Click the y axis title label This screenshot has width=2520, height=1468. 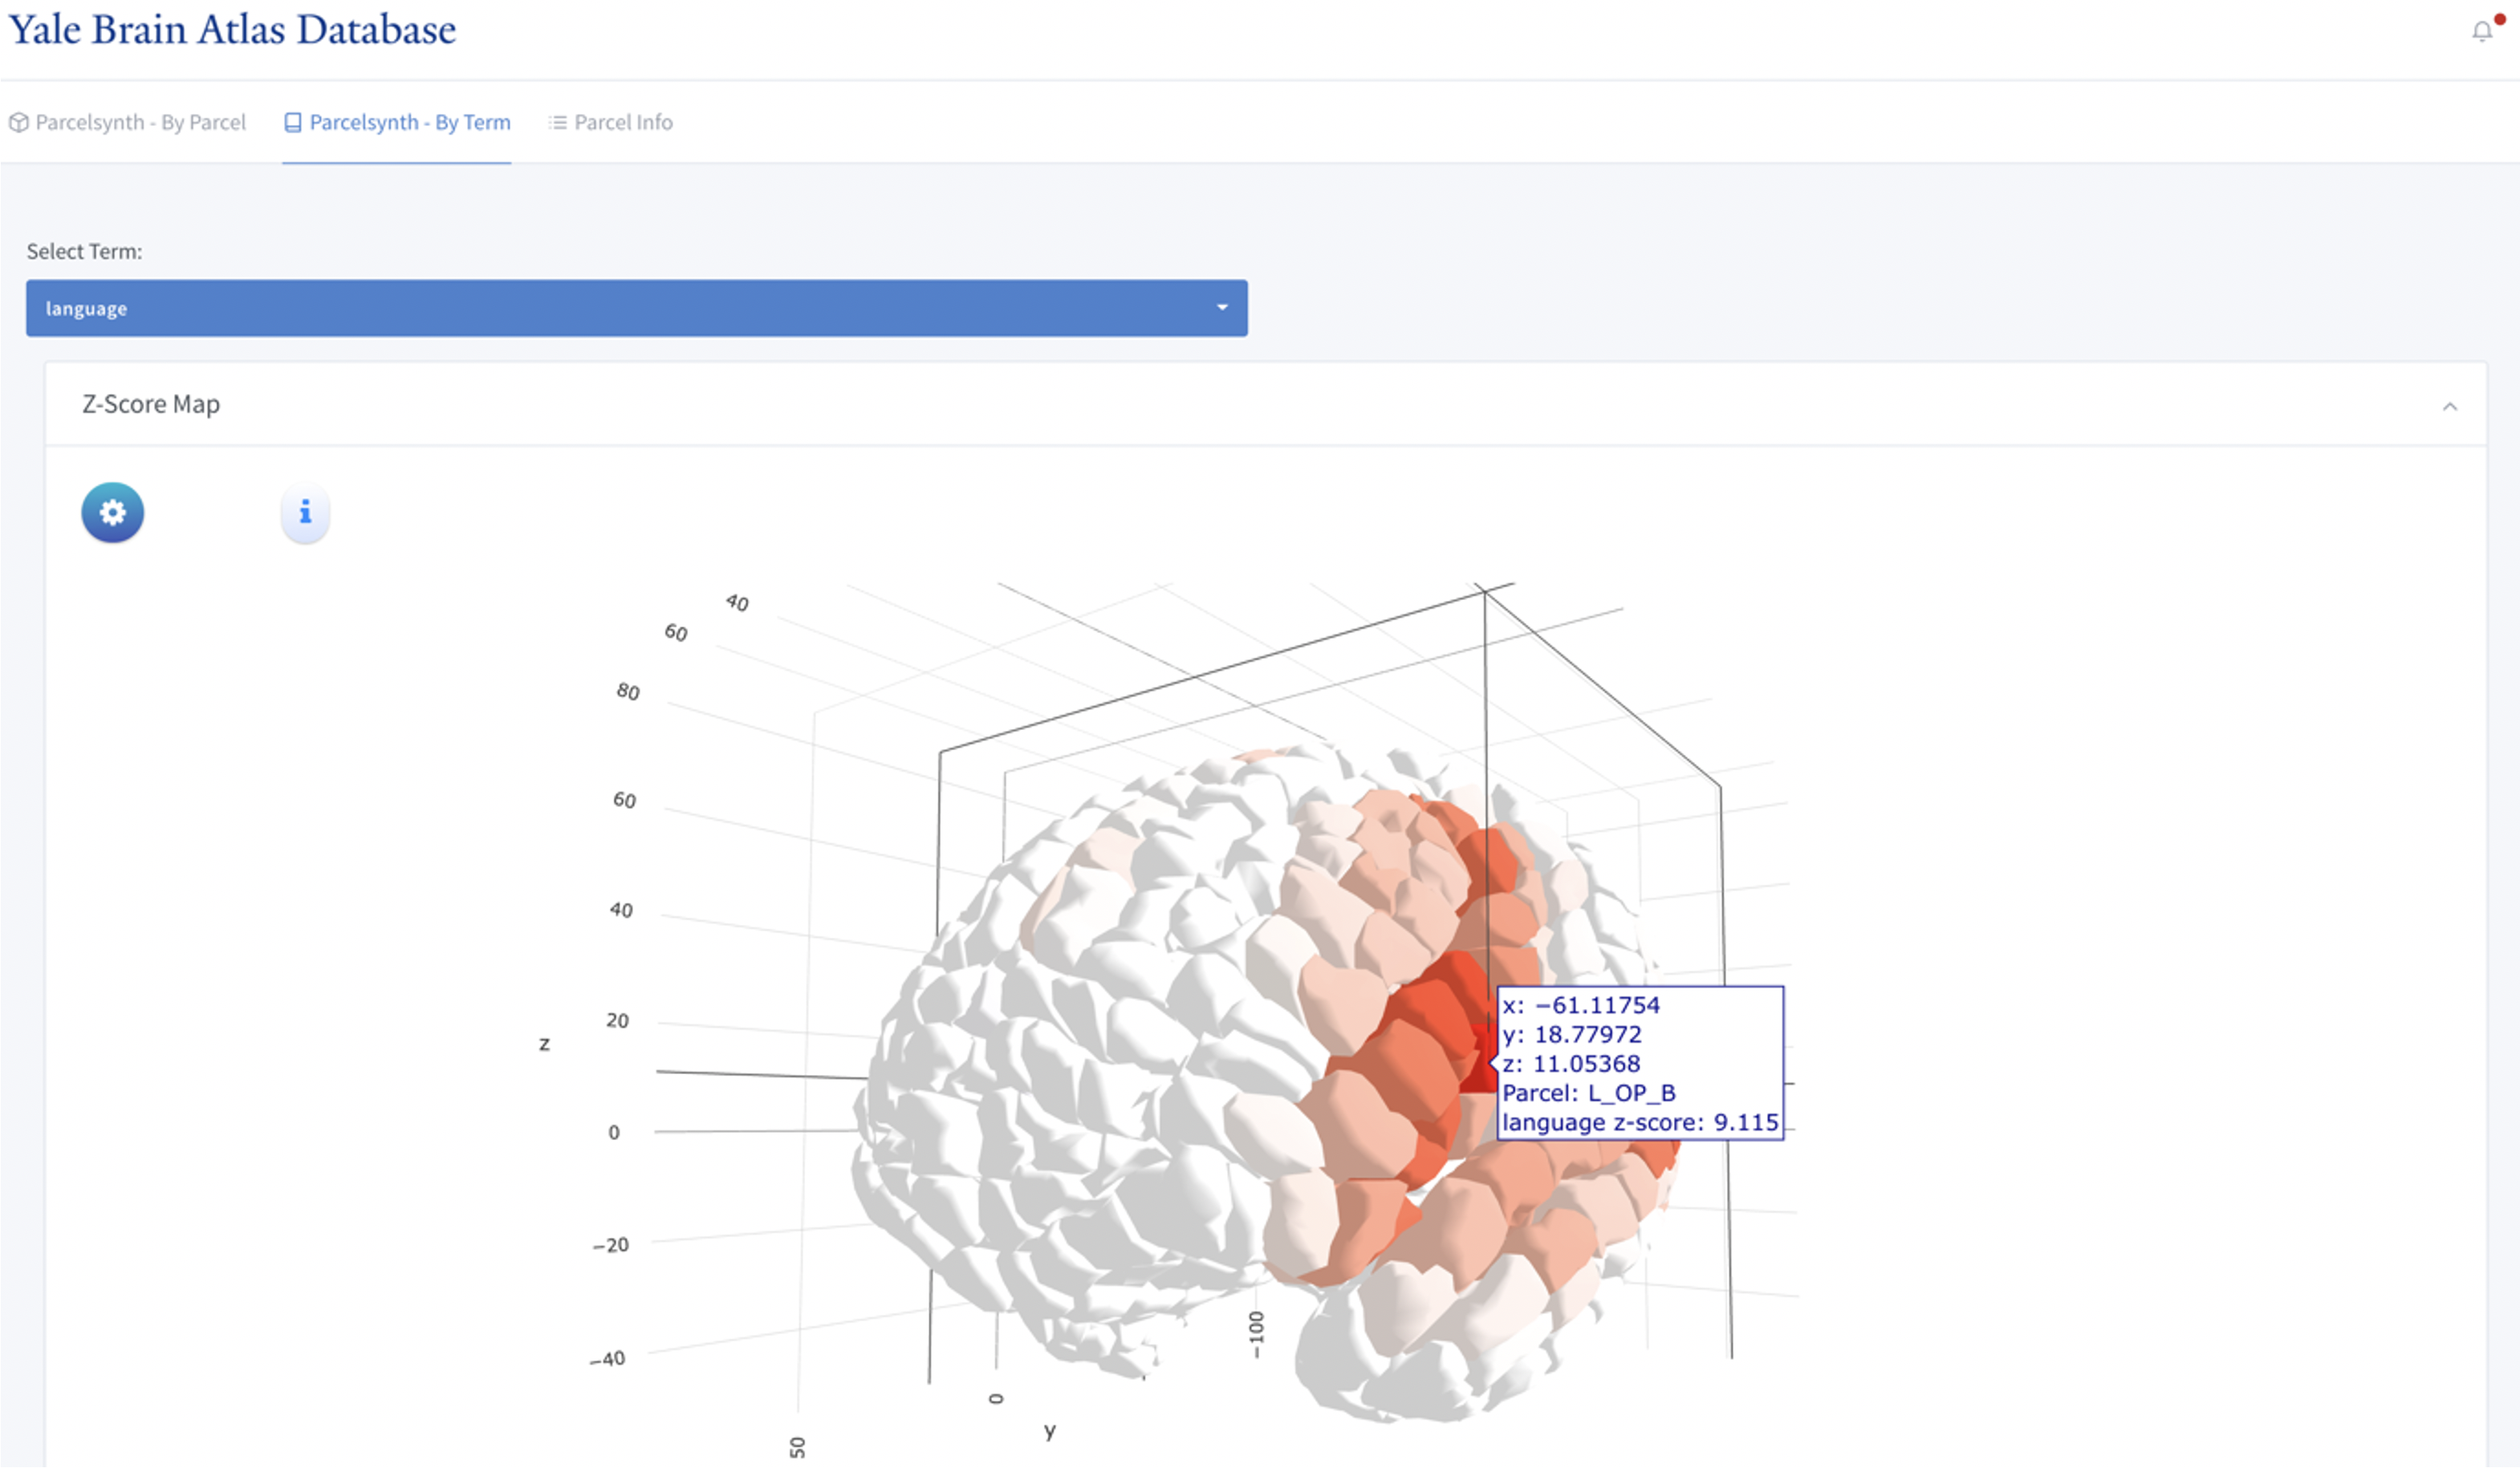(1049, 1431)
